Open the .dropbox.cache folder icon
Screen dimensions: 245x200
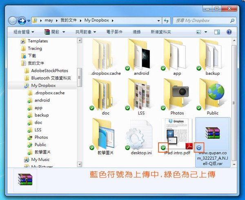tap(104, 55)
